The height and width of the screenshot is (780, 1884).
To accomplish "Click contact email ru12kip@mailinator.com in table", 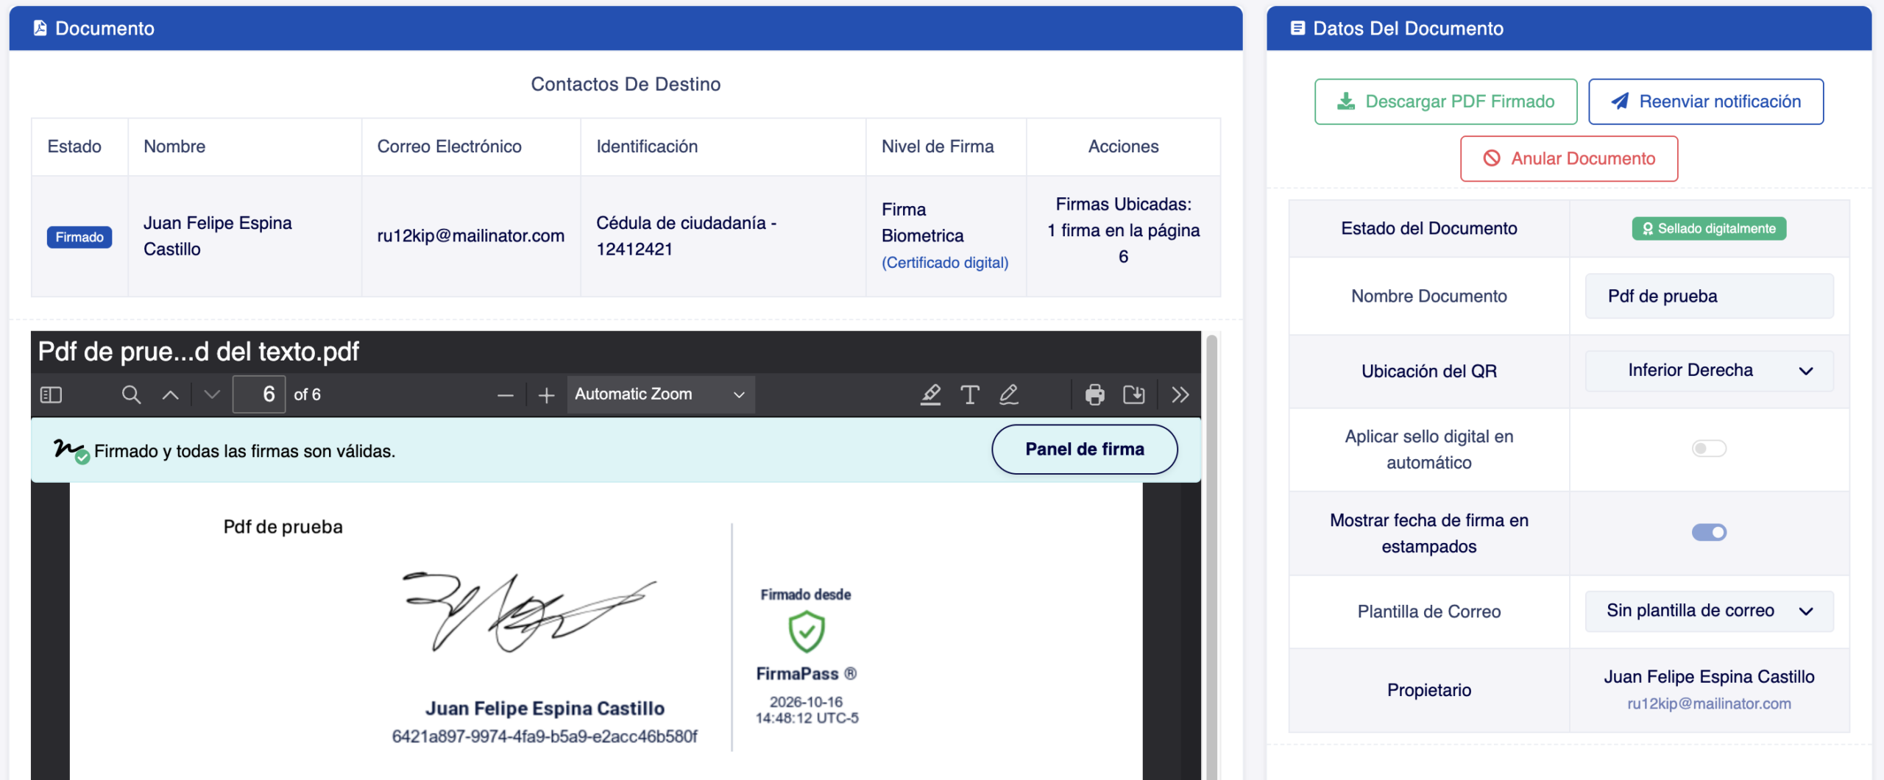I will coord(470,236).
